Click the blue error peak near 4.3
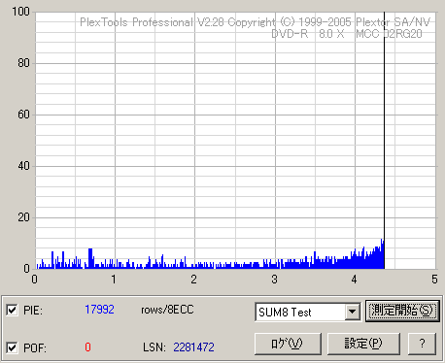Viewport: 445px width, 363px height. click(x=382, y=254)
